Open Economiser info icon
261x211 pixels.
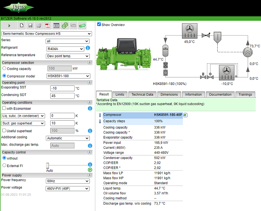(90, 109)
